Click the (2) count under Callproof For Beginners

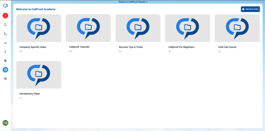point(170,51)
